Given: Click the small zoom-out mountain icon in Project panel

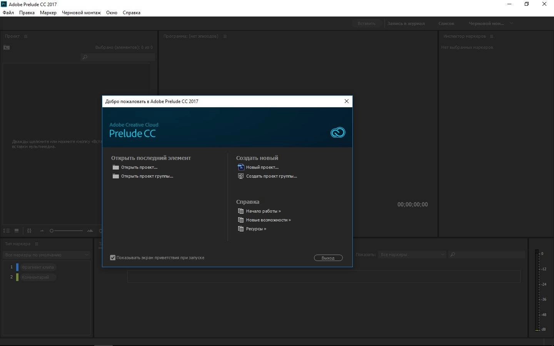Looking at the screenshot, I should pos(42,231).
